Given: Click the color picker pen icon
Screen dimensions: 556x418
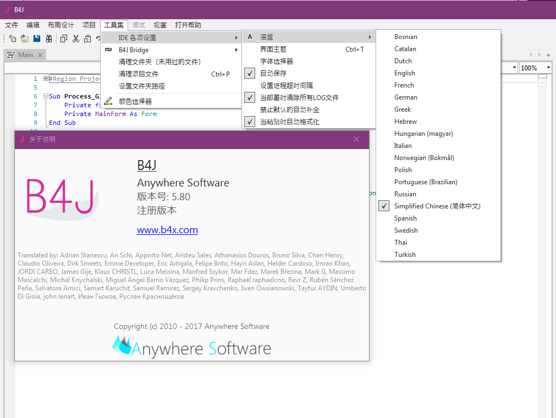Looking at the screenshot, I should pos(108,101).
